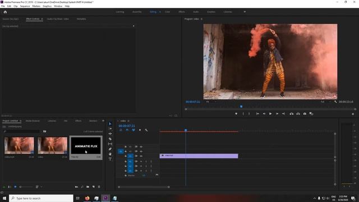Add Marker in Program monitor
Screen dimensions: 359x202
pyautogui.click(x=236, y=113)
